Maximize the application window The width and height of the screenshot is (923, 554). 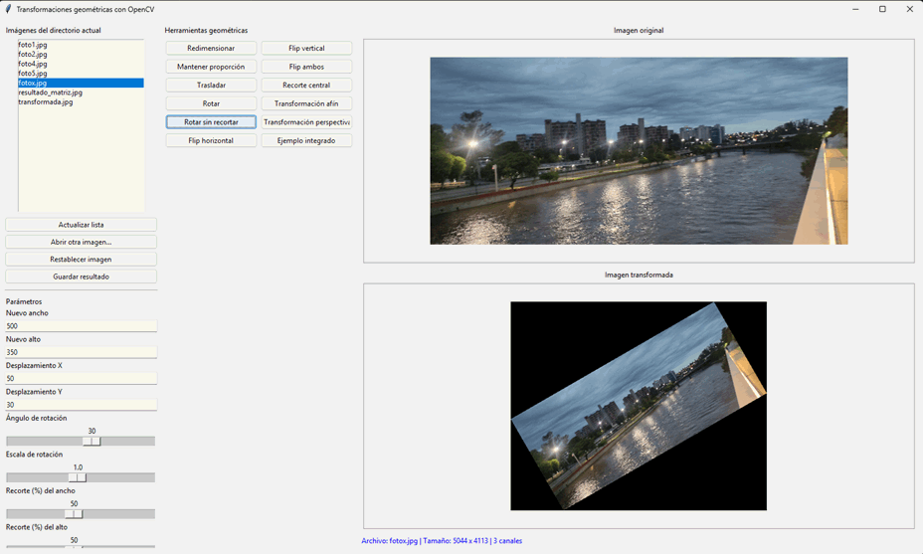click(x=882, y=9)
